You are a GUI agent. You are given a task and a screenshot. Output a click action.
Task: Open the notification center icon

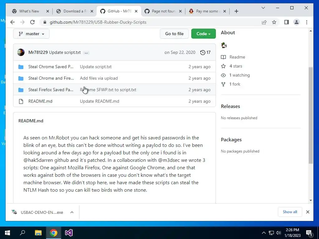click(309, 233)
